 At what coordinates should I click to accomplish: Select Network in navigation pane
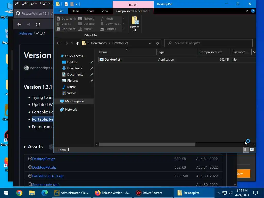point(71,110)
